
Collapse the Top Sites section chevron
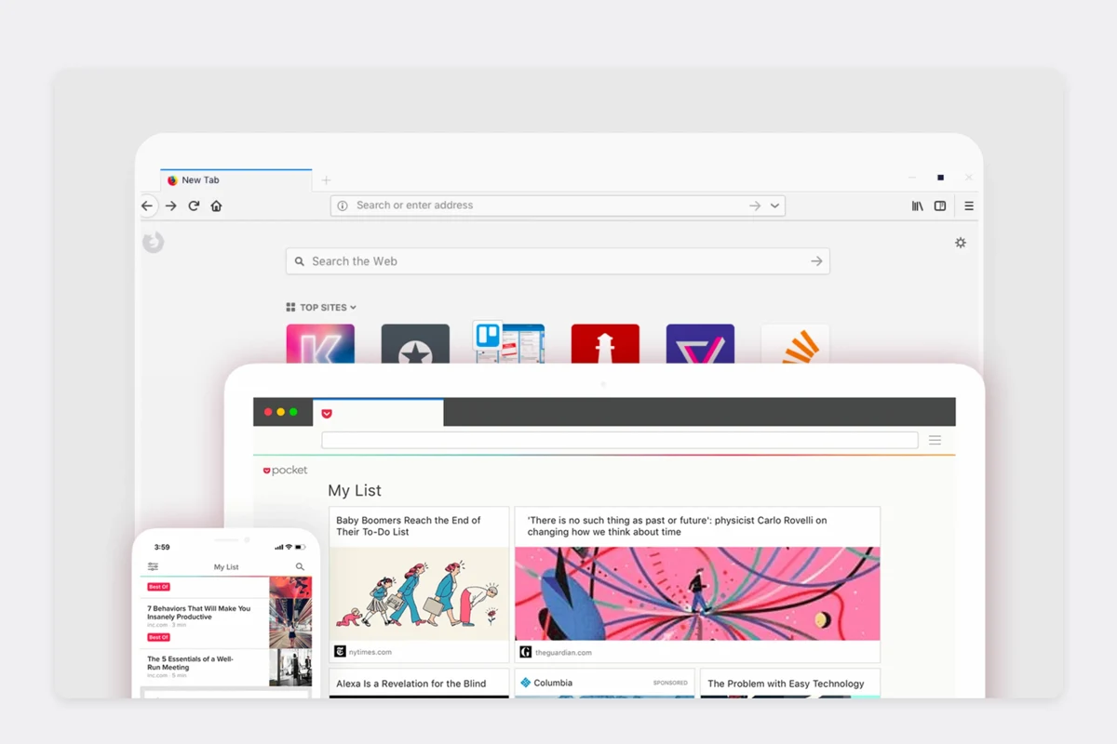(x=353, y=307)
